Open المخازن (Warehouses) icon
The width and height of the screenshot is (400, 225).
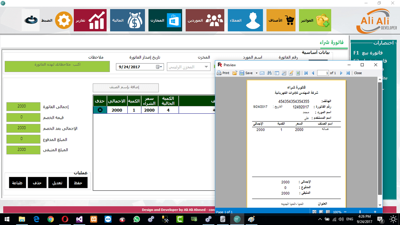tap(165, 20)
